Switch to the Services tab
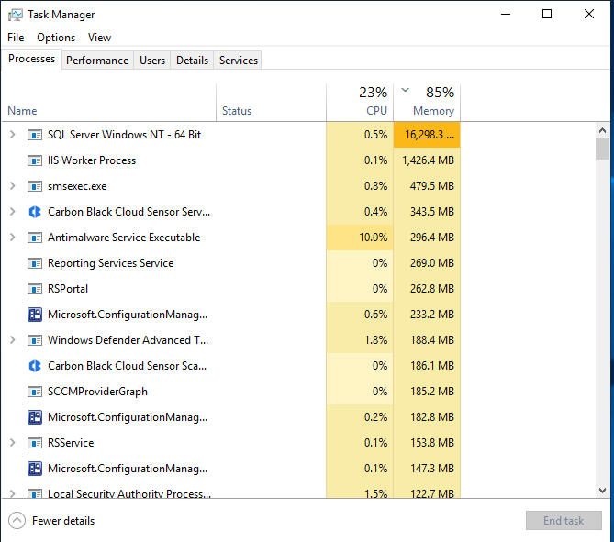This screenshot has height=542, width=614. click(239, 61)
